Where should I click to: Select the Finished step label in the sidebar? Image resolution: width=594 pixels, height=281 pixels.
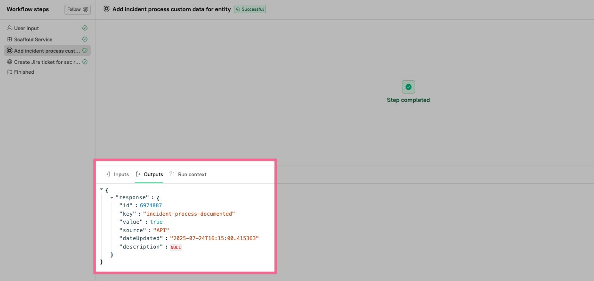(x=24, y=72)
